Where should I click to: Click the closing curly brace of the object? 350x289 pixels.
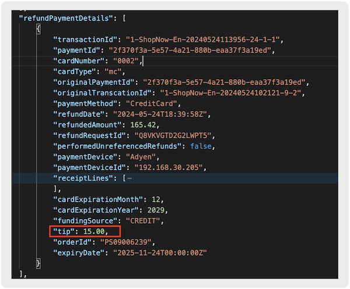tap(38, 263)
